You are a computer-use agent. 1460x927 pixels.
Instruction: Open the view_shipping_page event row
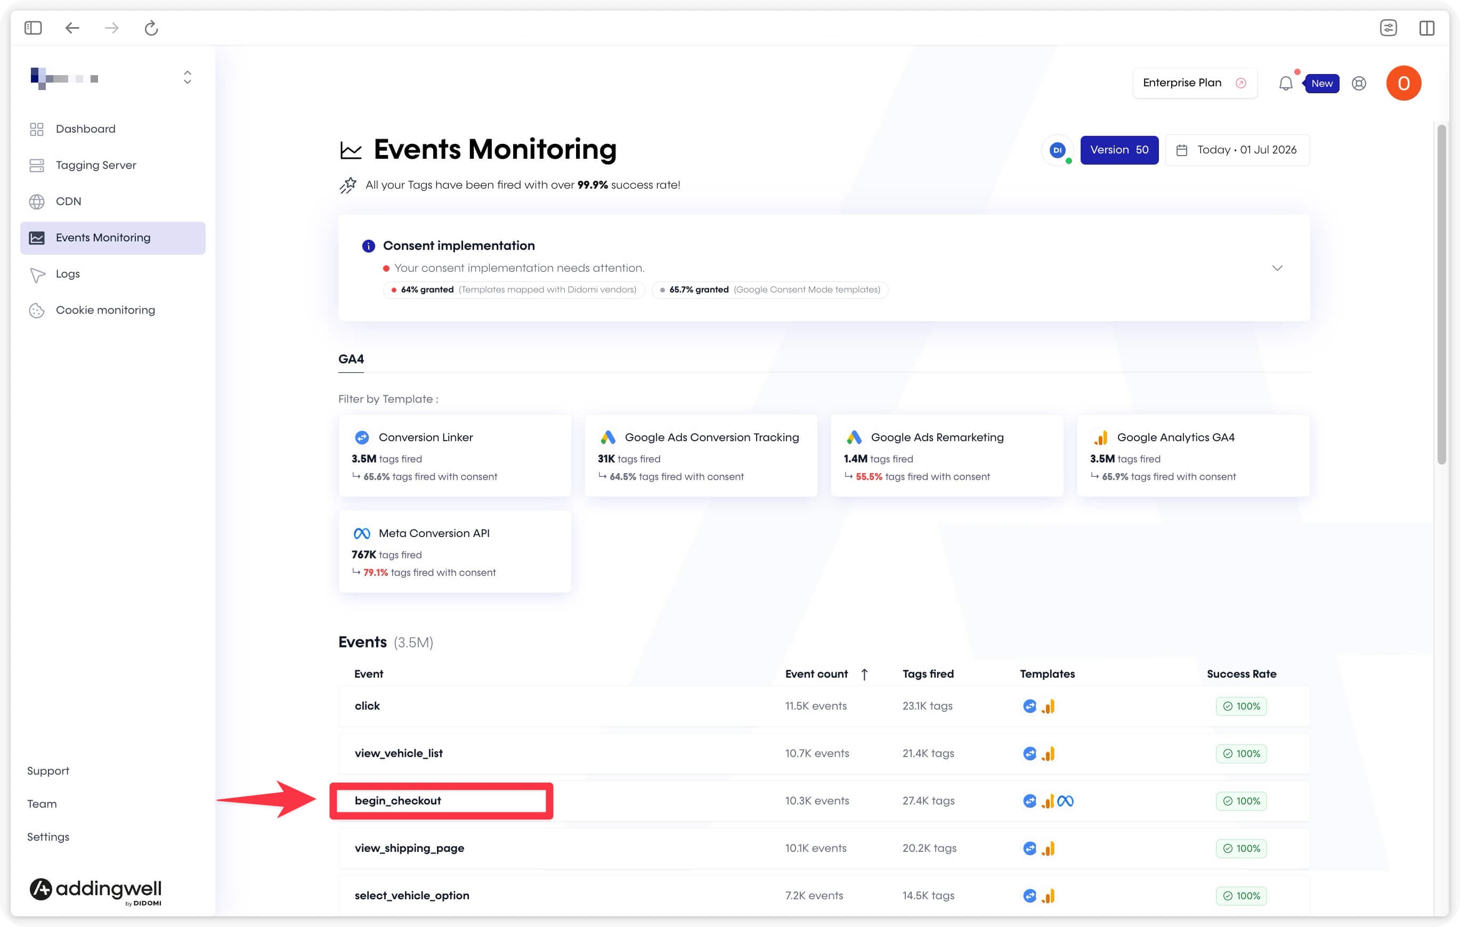(824, 848)
